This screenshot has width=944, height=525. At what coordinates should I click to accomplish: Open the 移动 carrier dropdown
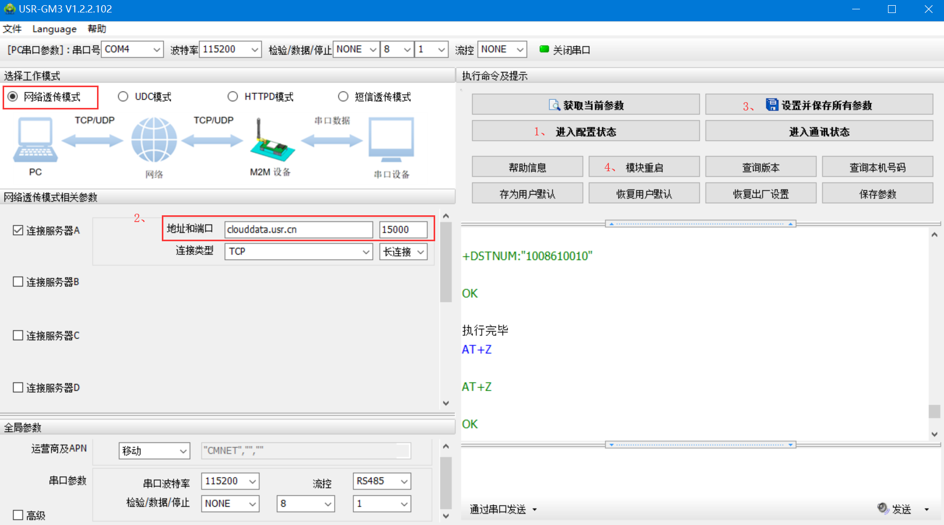coord(183,451)
